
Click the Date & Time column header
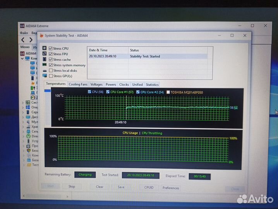[98, 50]
